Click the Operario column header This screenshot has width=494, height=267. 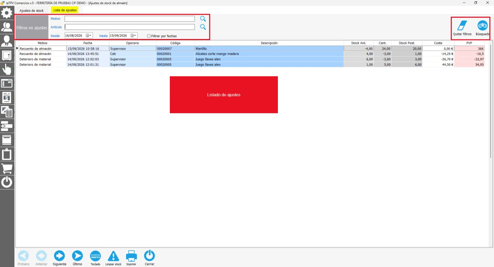coord(133,43)
